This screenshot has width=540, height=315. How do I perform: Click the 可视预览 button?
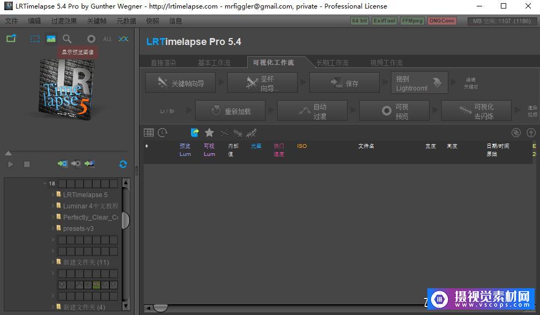click(394, 110)
